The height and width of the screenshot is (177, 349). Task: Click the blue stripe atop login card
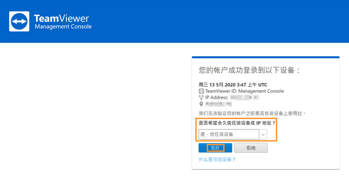[266, 57]
